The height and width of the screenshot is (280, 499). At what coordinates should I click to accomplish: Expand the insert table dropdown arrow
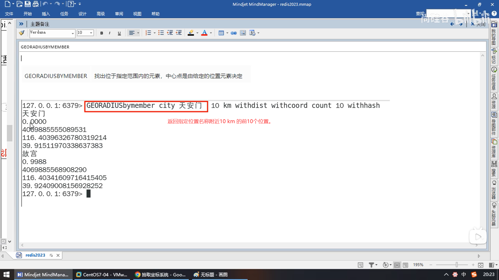point(227,33)
